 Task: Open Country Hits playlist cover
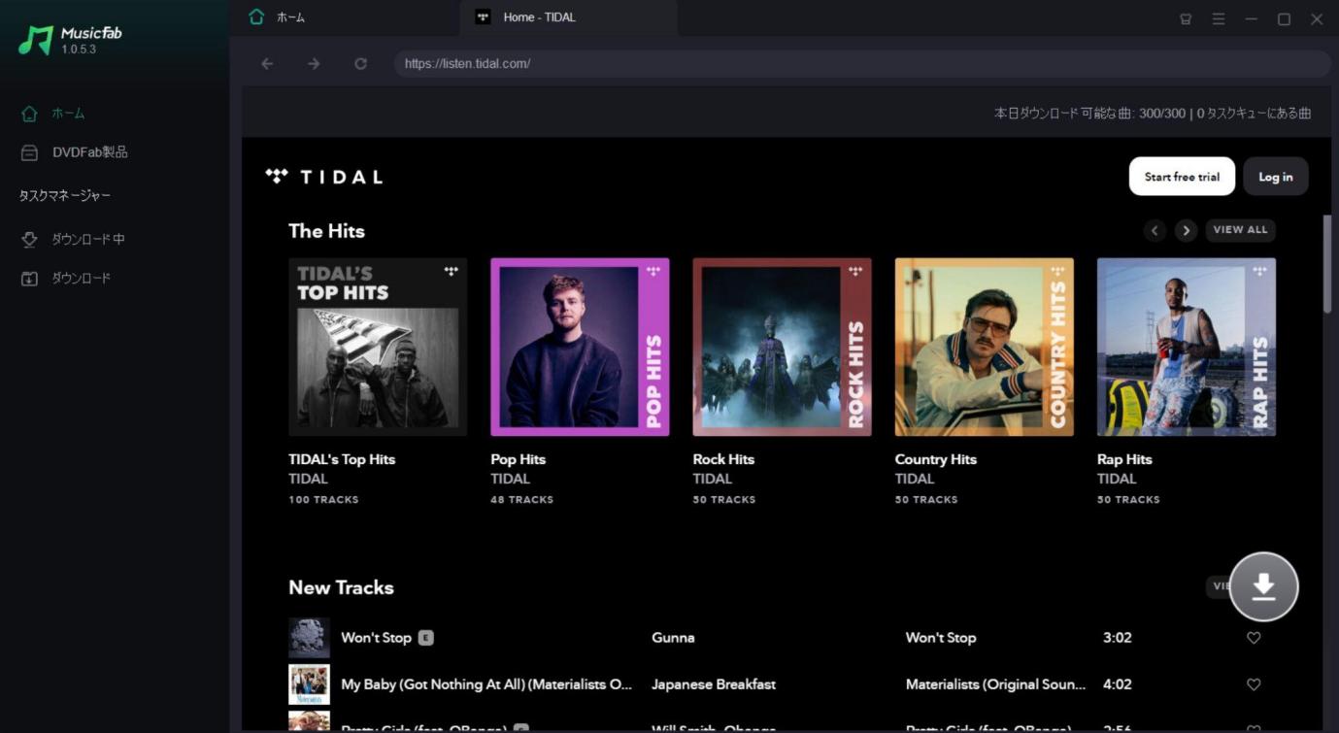coord(984,347)
